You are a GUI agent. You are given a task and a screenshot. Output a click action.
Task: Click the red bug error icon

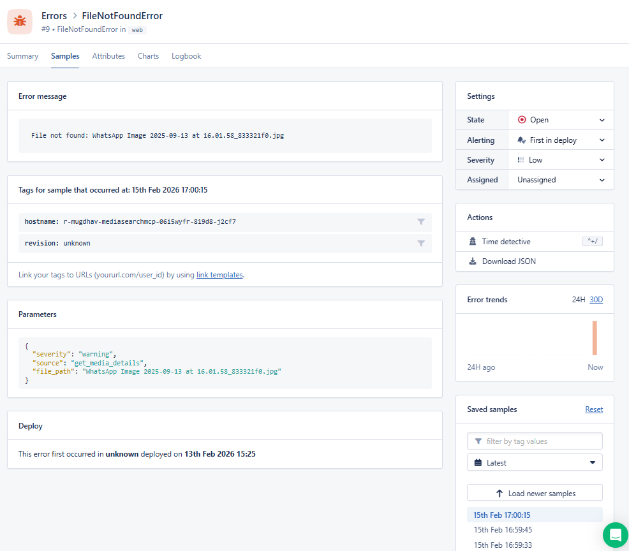tap(20, 22)
